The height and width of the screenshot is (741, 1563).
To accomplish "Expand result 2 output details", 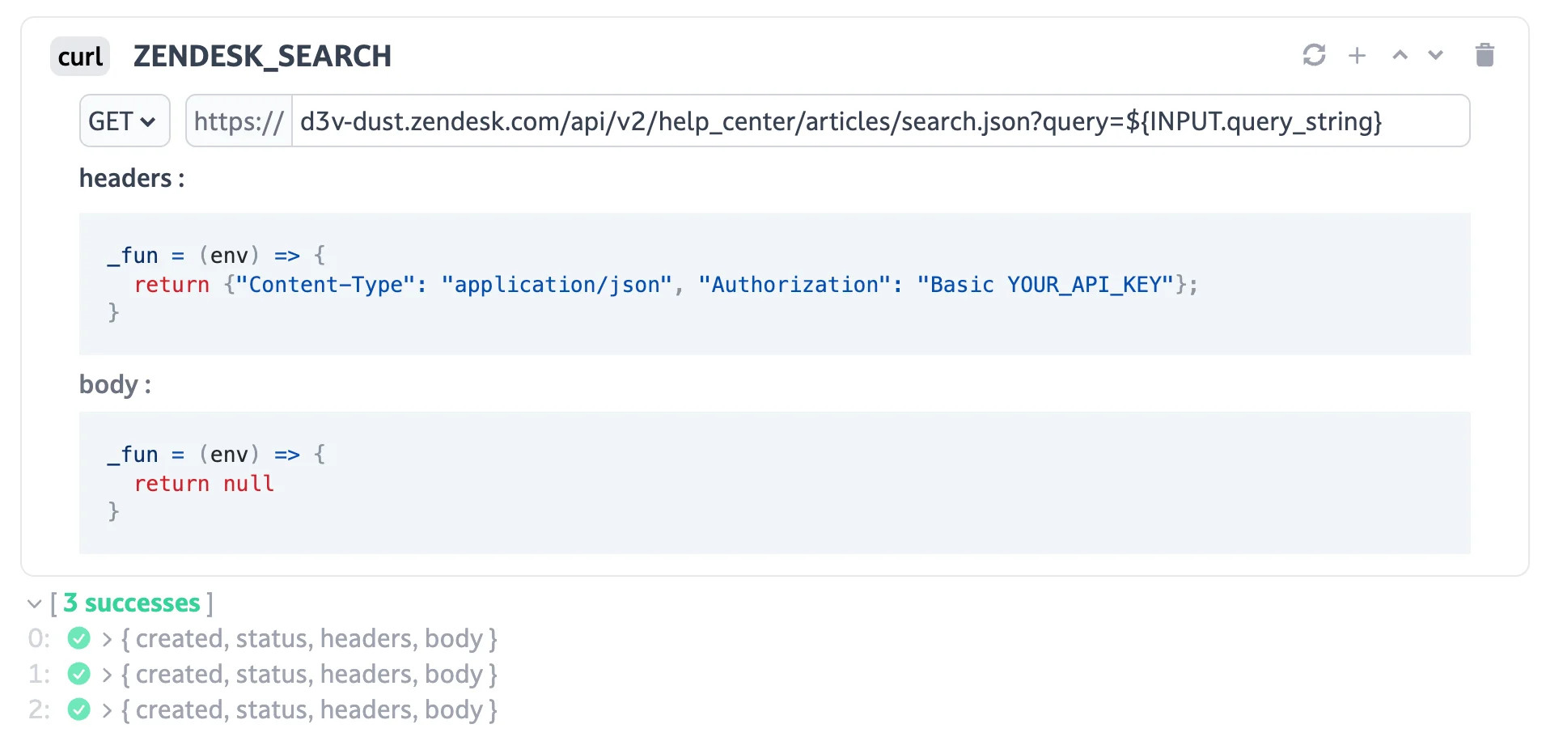I will click(106, 709).
